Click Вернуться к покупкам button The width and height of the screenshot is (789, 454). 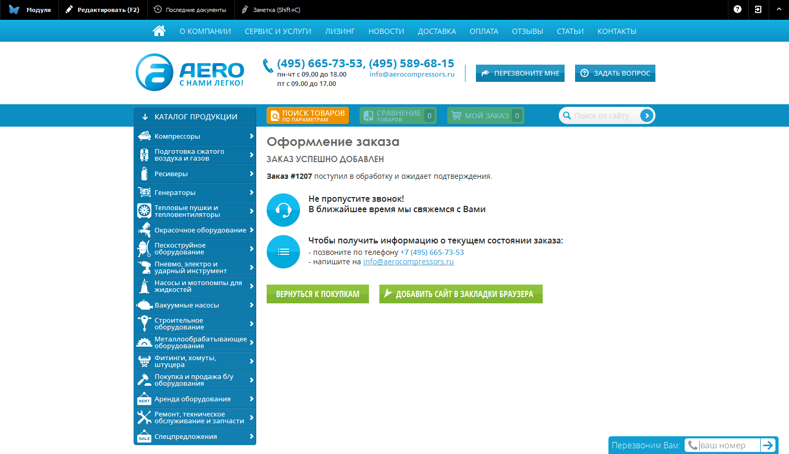318,294
